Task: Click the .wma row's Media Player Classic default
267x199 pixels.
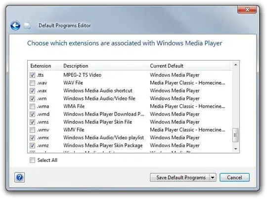Action: (x=187, y=106)
